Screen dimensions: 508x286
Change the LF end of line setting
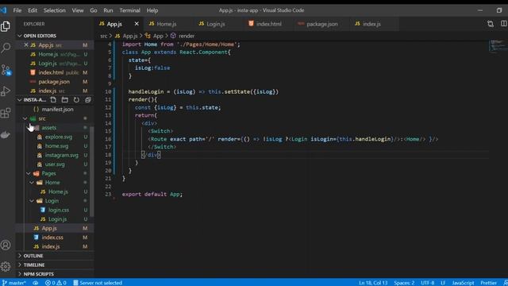coord(443,283)
